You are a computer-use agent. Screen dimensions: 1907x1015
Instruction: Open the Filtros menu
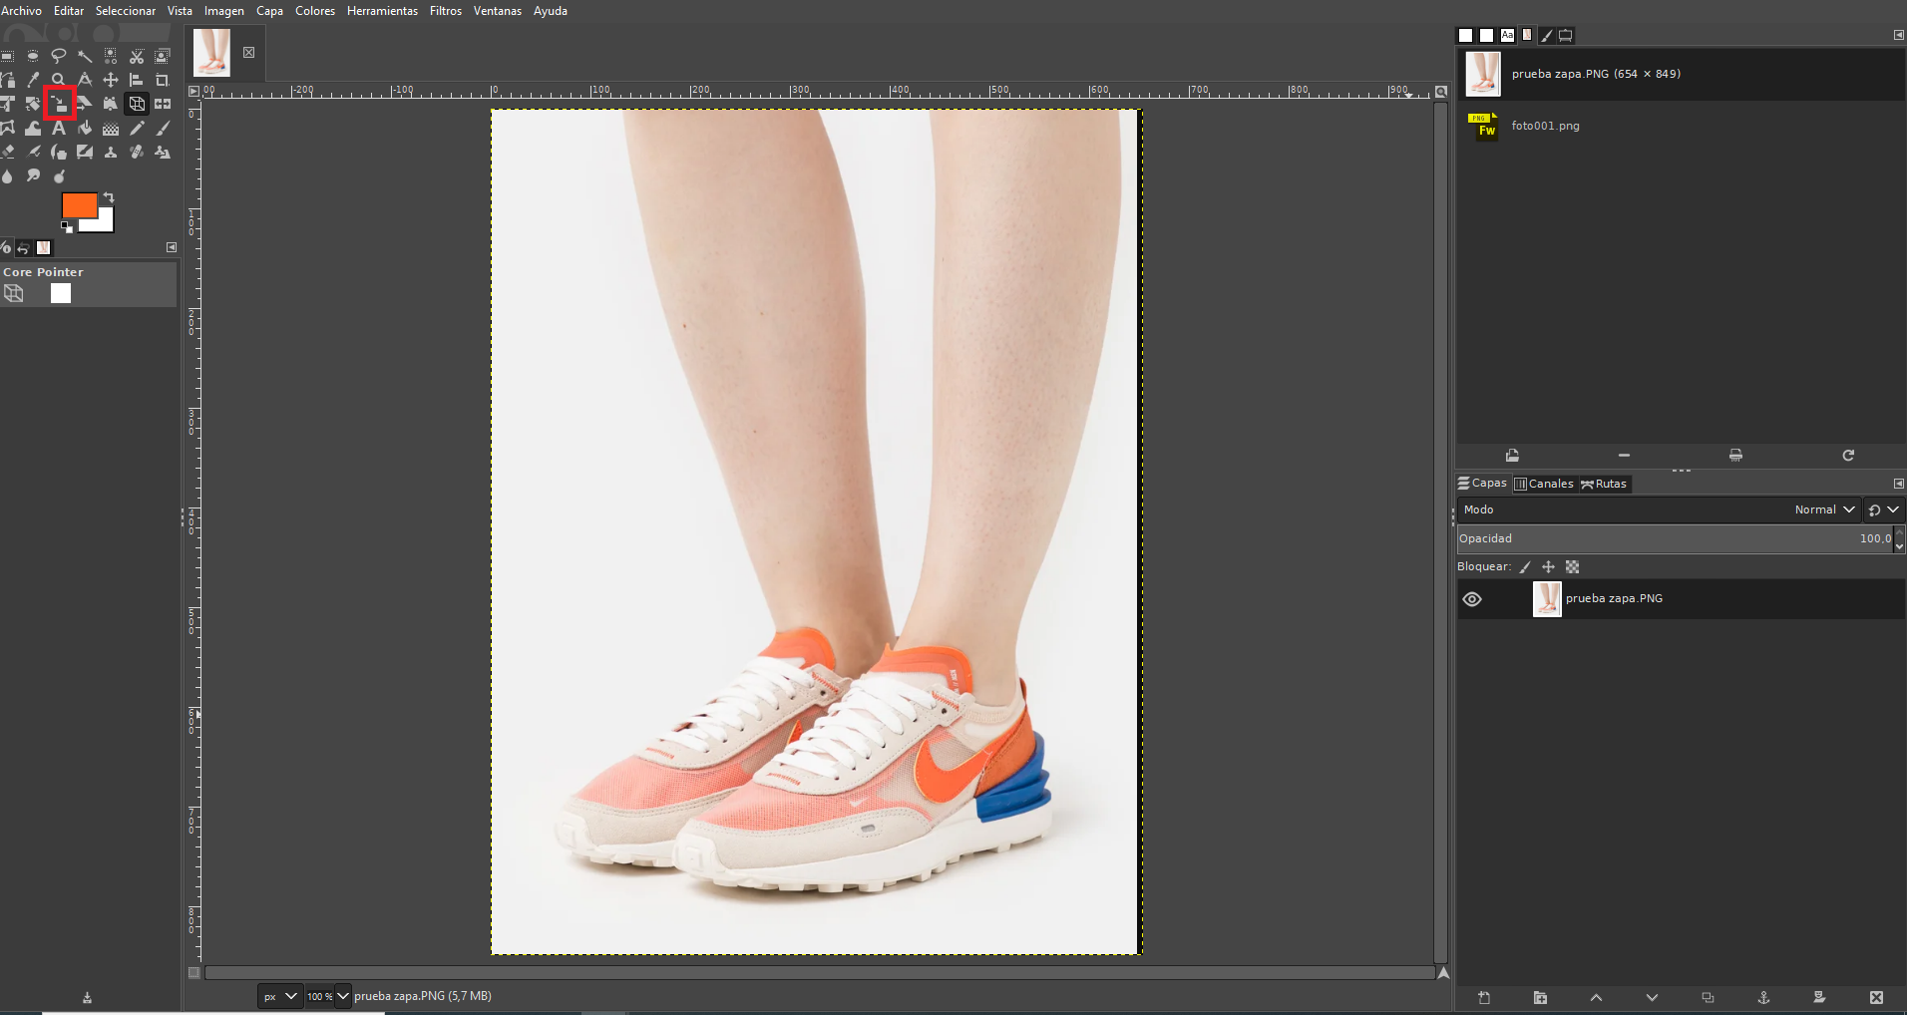[x=445, y=11]
